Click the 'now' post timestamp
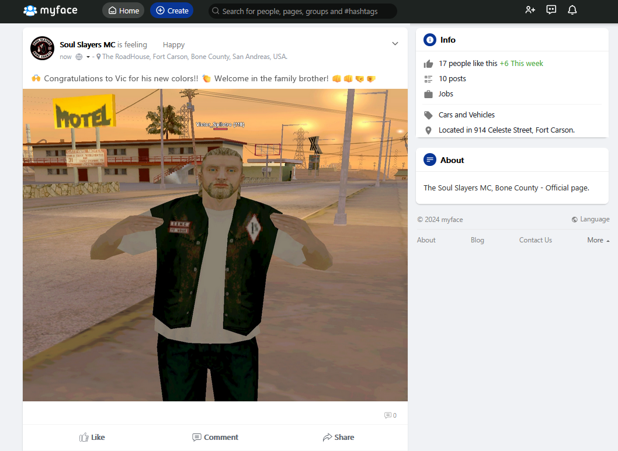 [x=65, y=57]
